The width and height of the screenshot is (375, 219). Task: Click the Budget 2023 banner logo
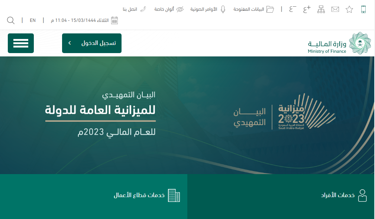(307, 111)
